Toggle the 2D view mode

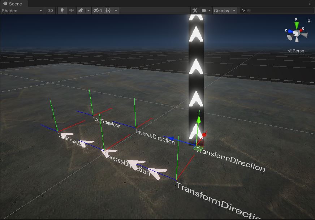pyautogui.click(x=51, y=10)
